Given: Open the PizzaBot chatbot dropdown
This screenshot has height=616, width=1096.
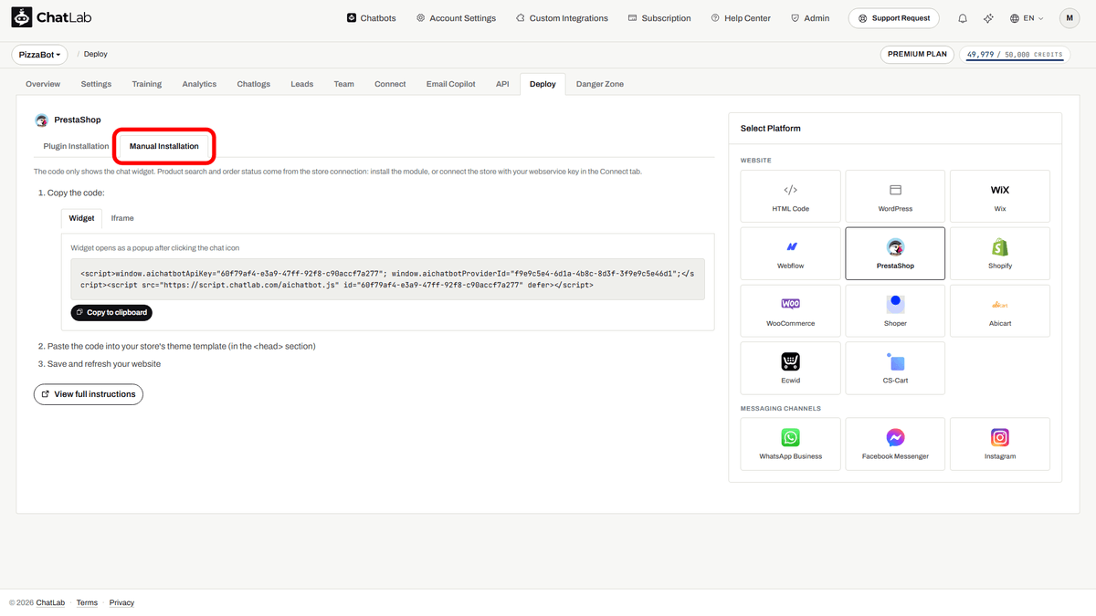Looking at the screenshot, I should [x=40, y=55].
